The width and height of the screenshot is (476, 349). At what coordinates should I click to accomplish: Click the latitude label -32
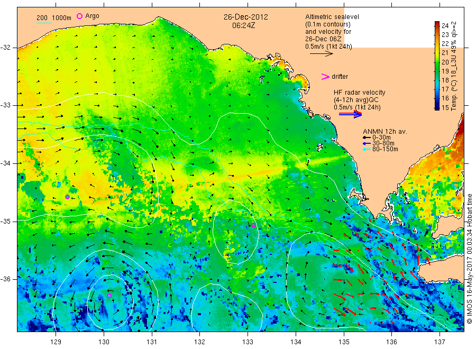(x=5, y=48)
